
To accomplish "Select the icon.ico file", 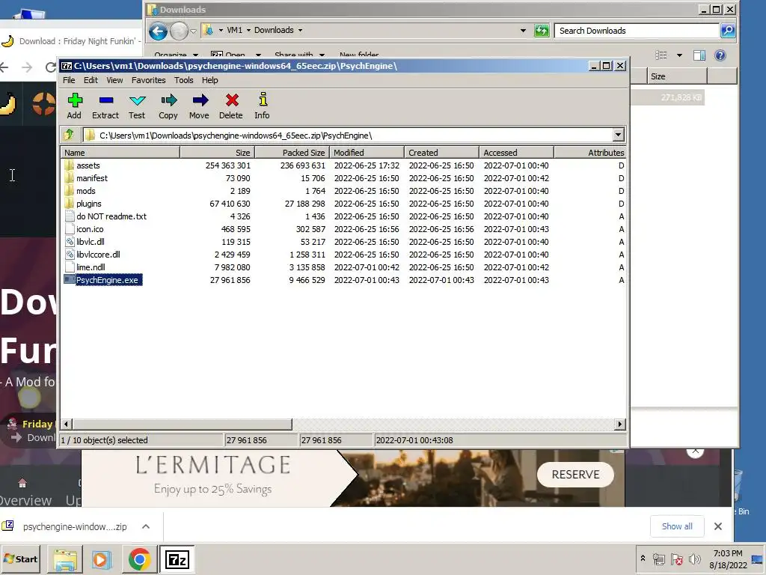I will pos(90,229).
